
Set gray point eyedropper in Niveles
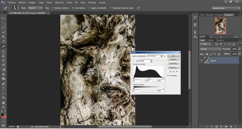(174, 72)
